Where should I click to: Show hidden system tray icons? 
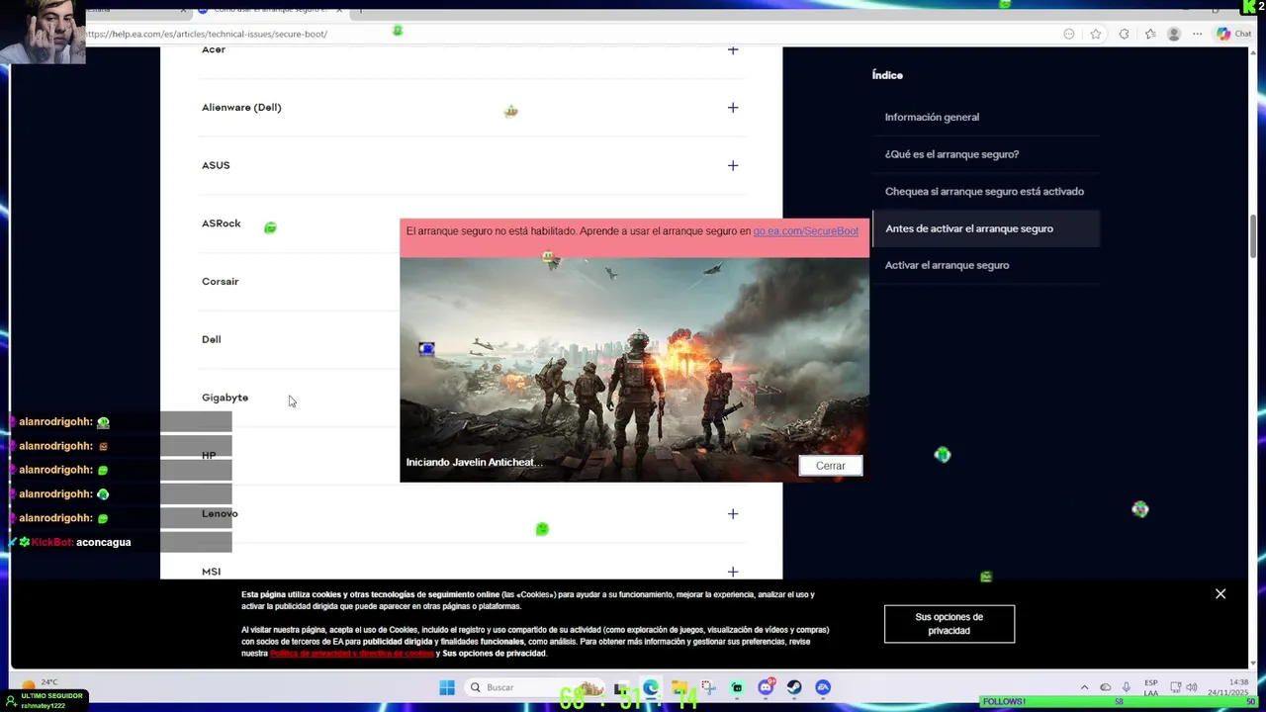pos(1084,687)
